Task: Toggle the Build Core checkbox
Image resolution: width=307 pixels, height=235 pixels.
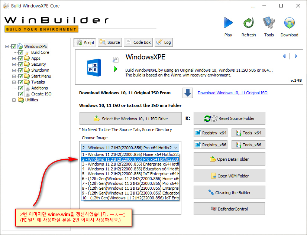Action: tap(21, 52)
